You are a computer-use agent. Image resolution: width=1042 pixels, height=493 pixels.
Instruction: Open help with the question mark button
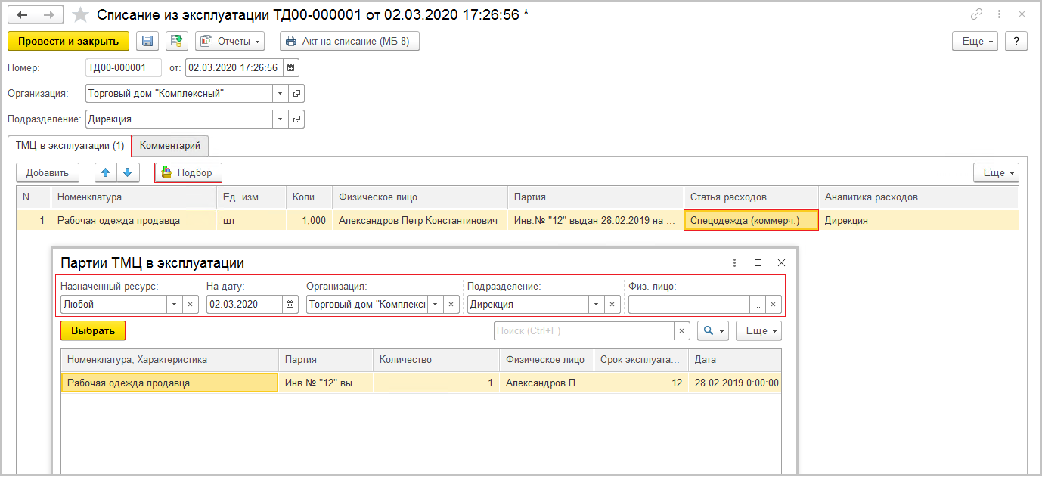(1016, 41)
